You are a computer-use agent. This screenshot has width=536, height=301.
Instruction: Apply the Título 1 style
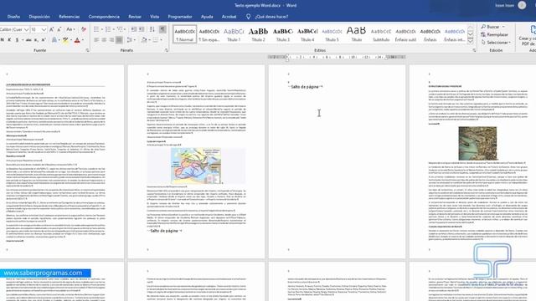tap(234, 34)
